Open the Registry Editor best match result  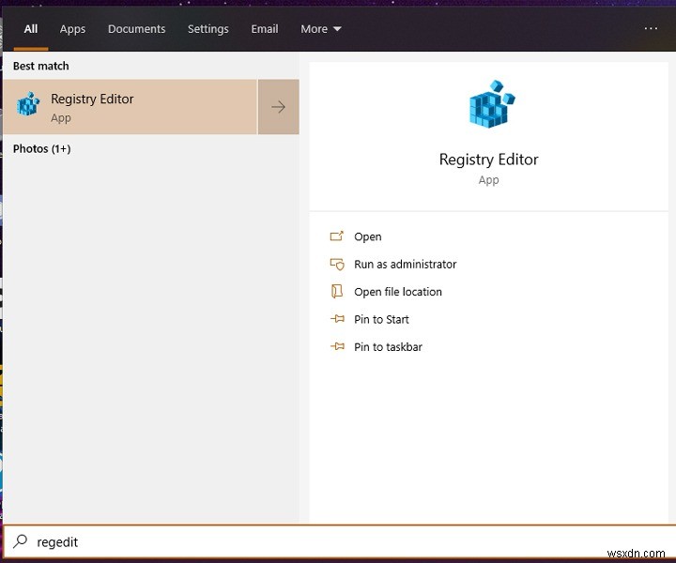click(131, 107)
